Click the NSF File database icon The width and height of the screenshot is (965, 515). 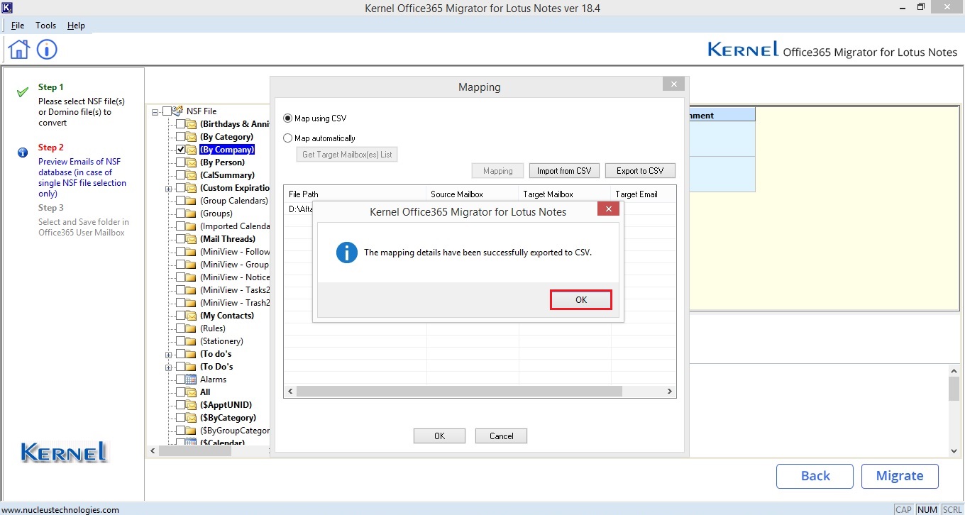(x=178, y=111)
